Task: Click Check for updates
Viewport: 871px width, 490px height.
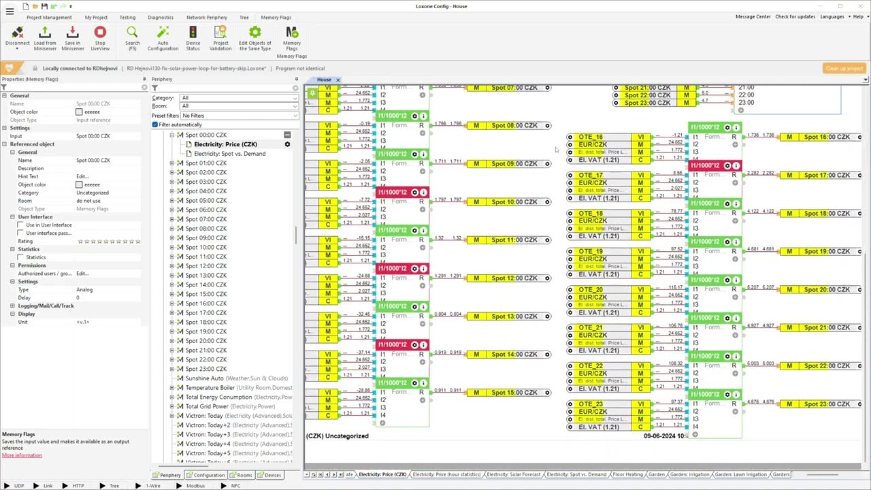Action: [795, 16]
